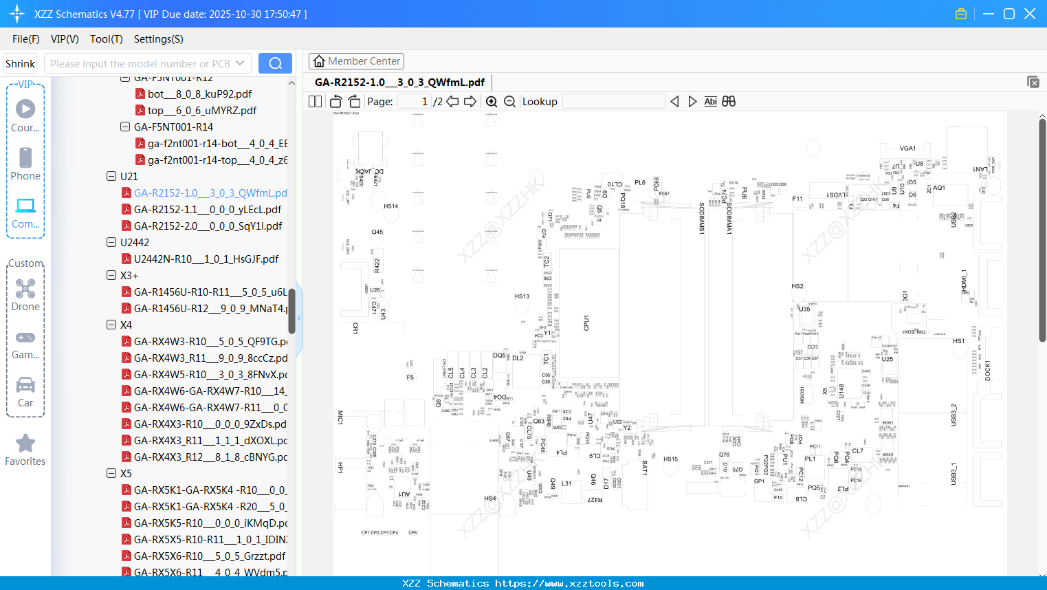Open GA-R1456U-R12__9_0_9 file
The height and width of the screenshot is (590, 1047).
click(x=210, y=308)
